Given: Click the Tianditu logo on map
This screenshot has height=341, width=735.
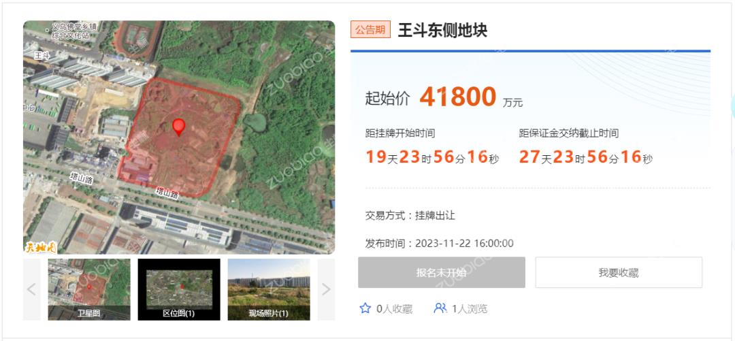Looking at the screenshot, I should 41,246.
